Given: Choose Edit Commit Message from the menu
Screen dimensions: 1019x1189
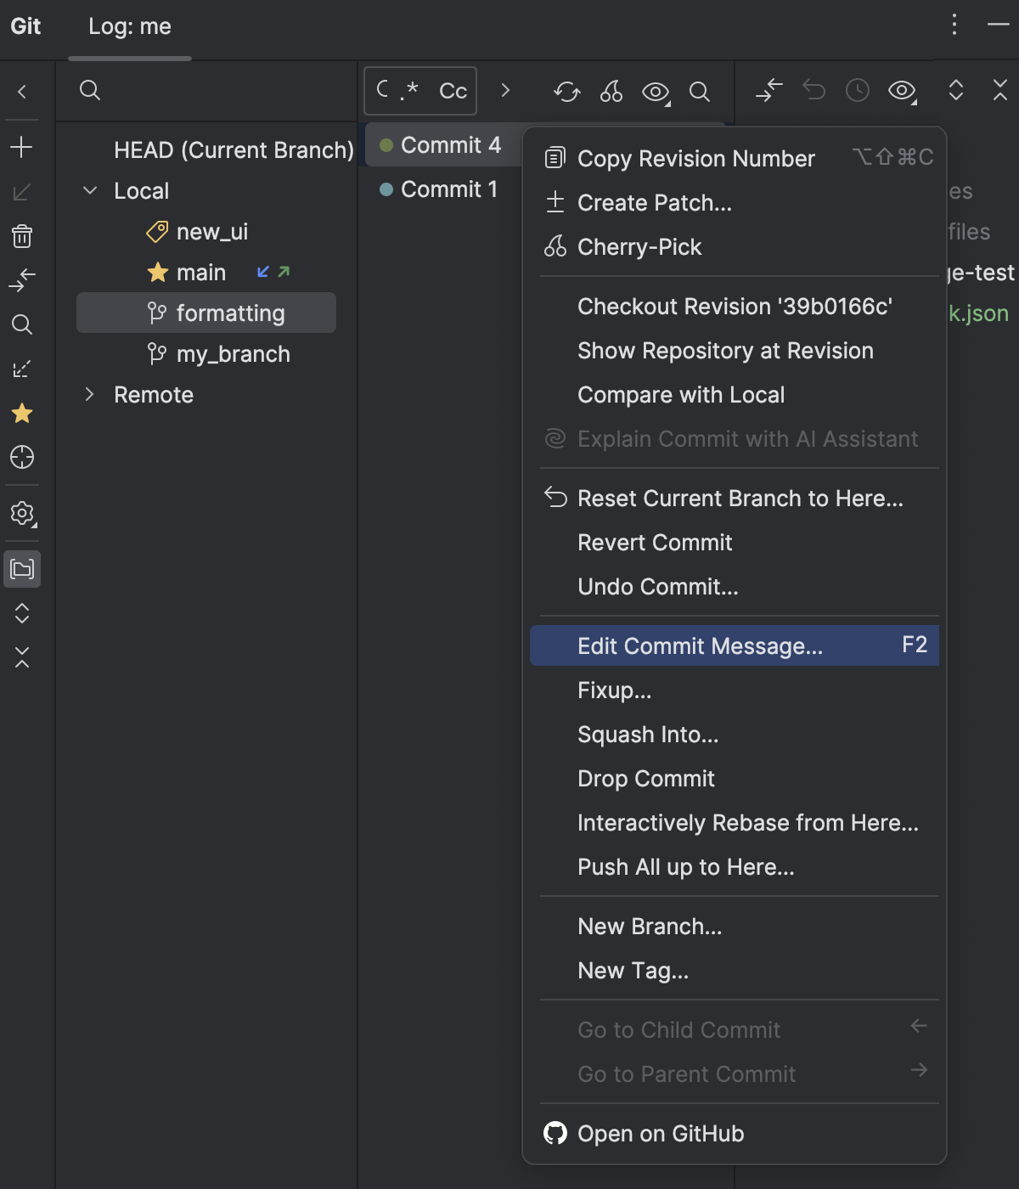Looking at the screenshot, I should 700,645.
